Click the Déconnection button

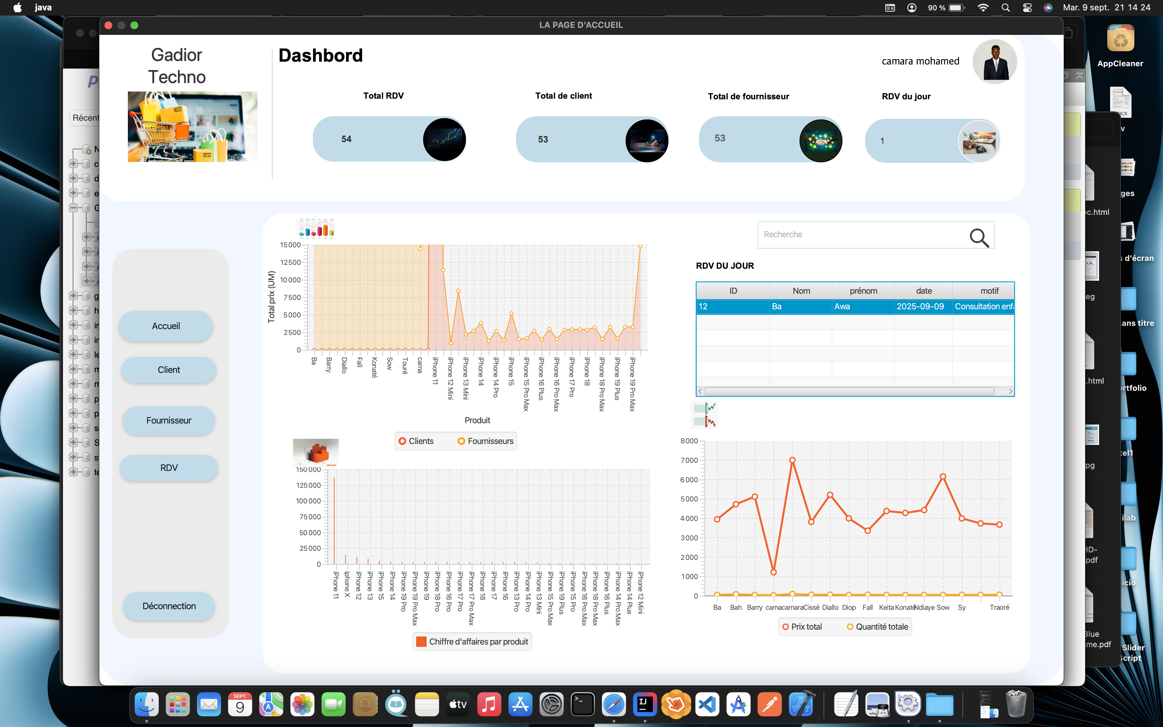(x=169, y=606)
